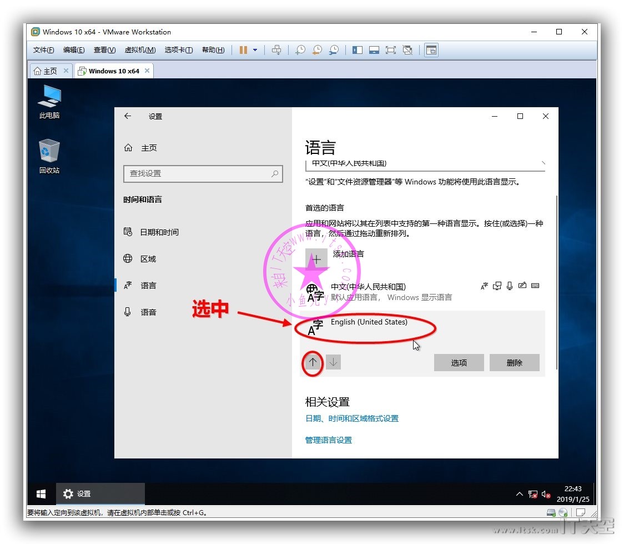
Task: Toggle the thumbnail bar view icon
Action: tap(374, 50)
